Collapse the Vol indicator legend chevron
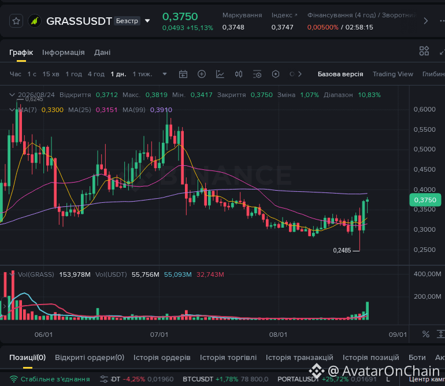Viewport: 445px width, 386px height. (x=12, y=274)
